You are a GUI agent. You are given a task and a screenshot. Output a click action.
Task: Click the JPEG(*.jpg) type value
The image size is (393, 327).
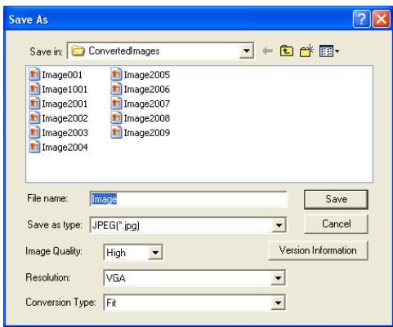pos(116,225)
